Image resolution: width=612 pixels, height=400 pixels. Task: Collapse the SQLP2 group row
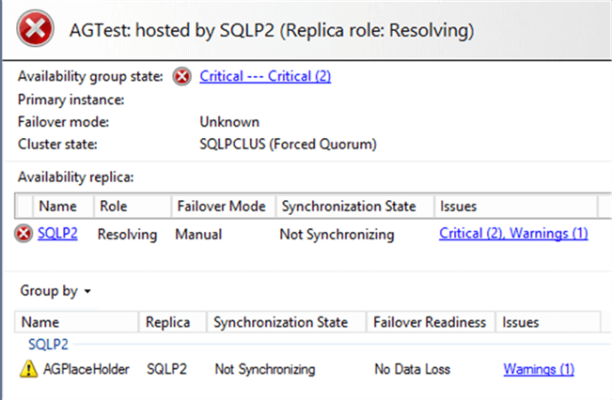point(46,346)
